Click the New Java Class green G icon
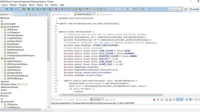This screenshot has width=200, height=112. (80, 9)
